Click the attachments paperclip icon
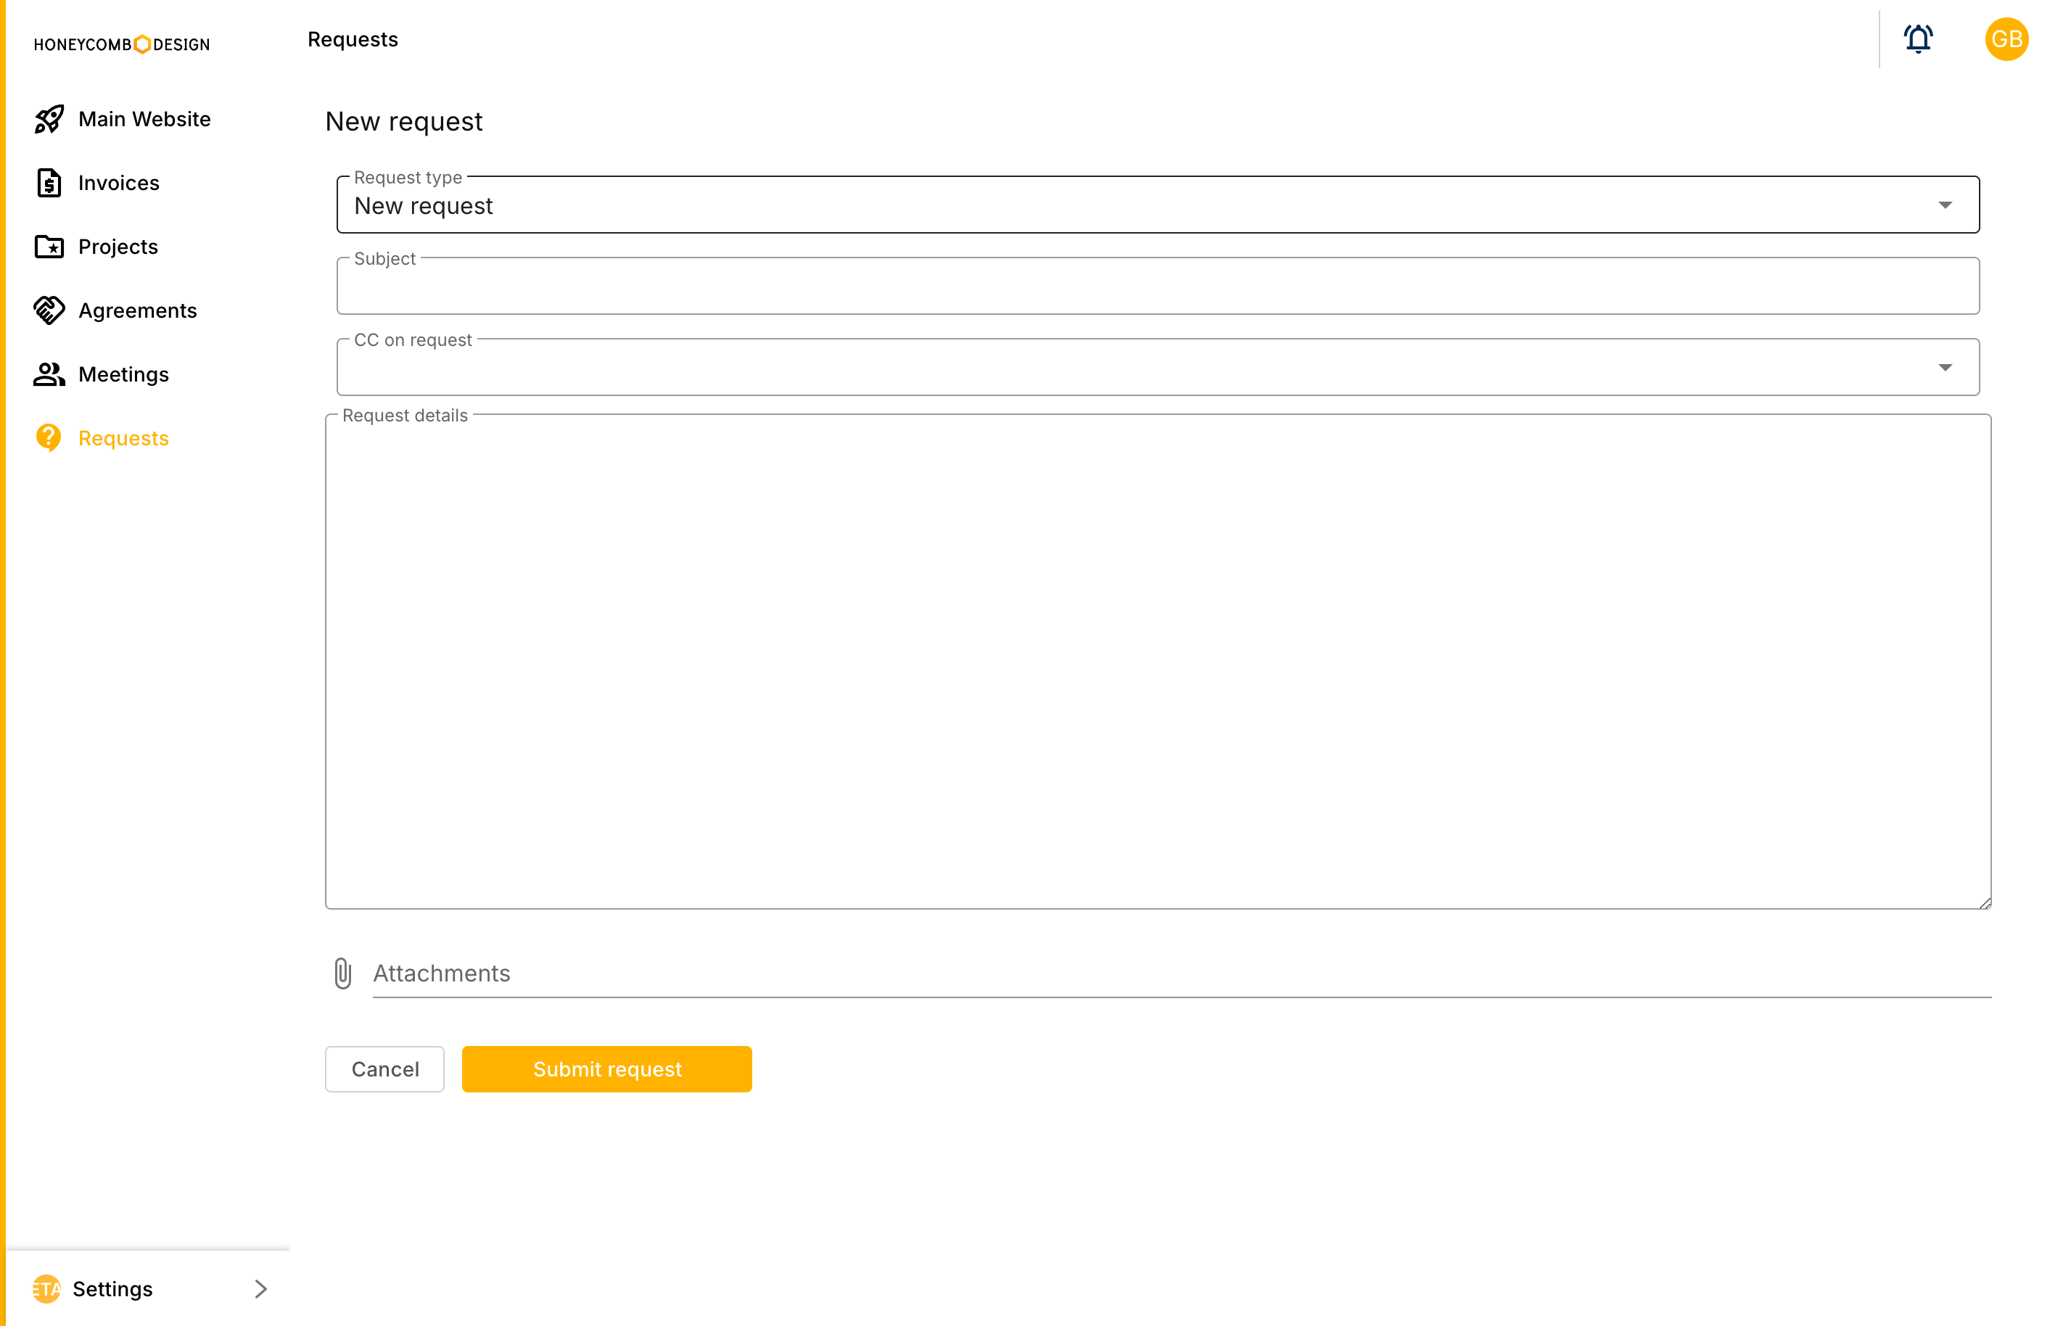This screenshot has width=2050, height=1326. pyautogui.click(x=342, y=973)
